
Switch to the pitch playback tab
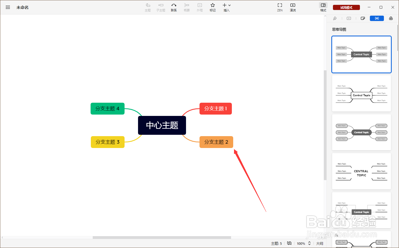[x=349, y=18]
